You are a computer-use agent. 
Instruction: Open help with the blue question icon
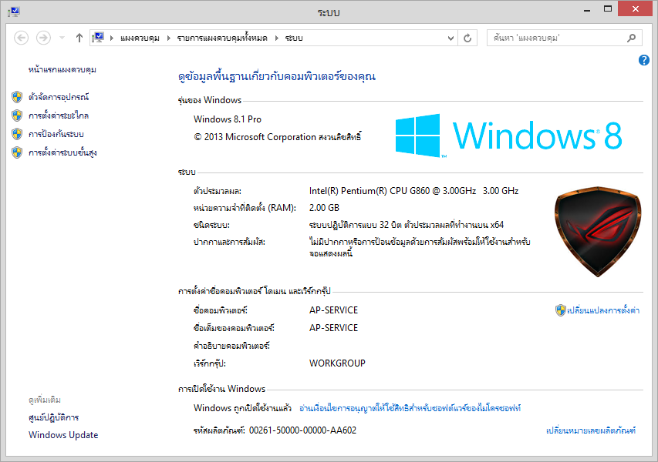point(644,60)
